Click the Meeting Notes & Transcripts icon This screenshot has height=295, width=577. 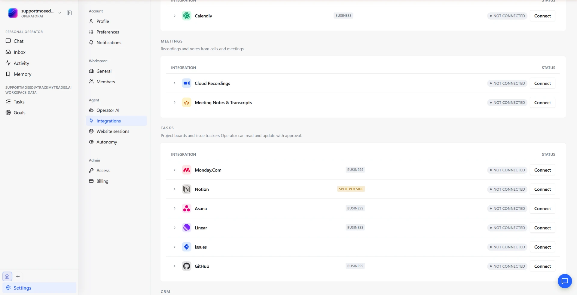tap(187, 103)
